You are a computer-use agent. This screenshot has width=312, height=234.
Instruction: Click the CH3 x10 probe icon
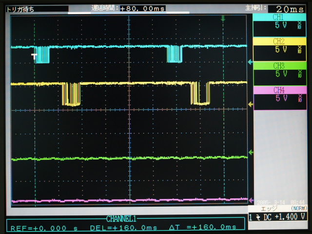click(299, 74)
